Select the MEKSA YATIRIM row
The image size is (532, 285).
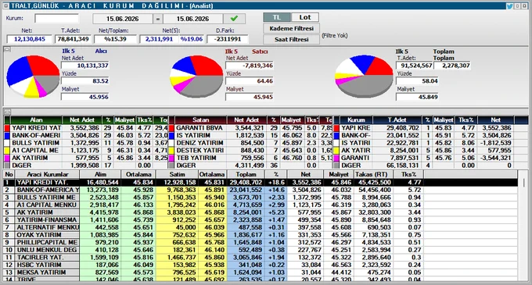pyautogui.click(x=261, y=273)
